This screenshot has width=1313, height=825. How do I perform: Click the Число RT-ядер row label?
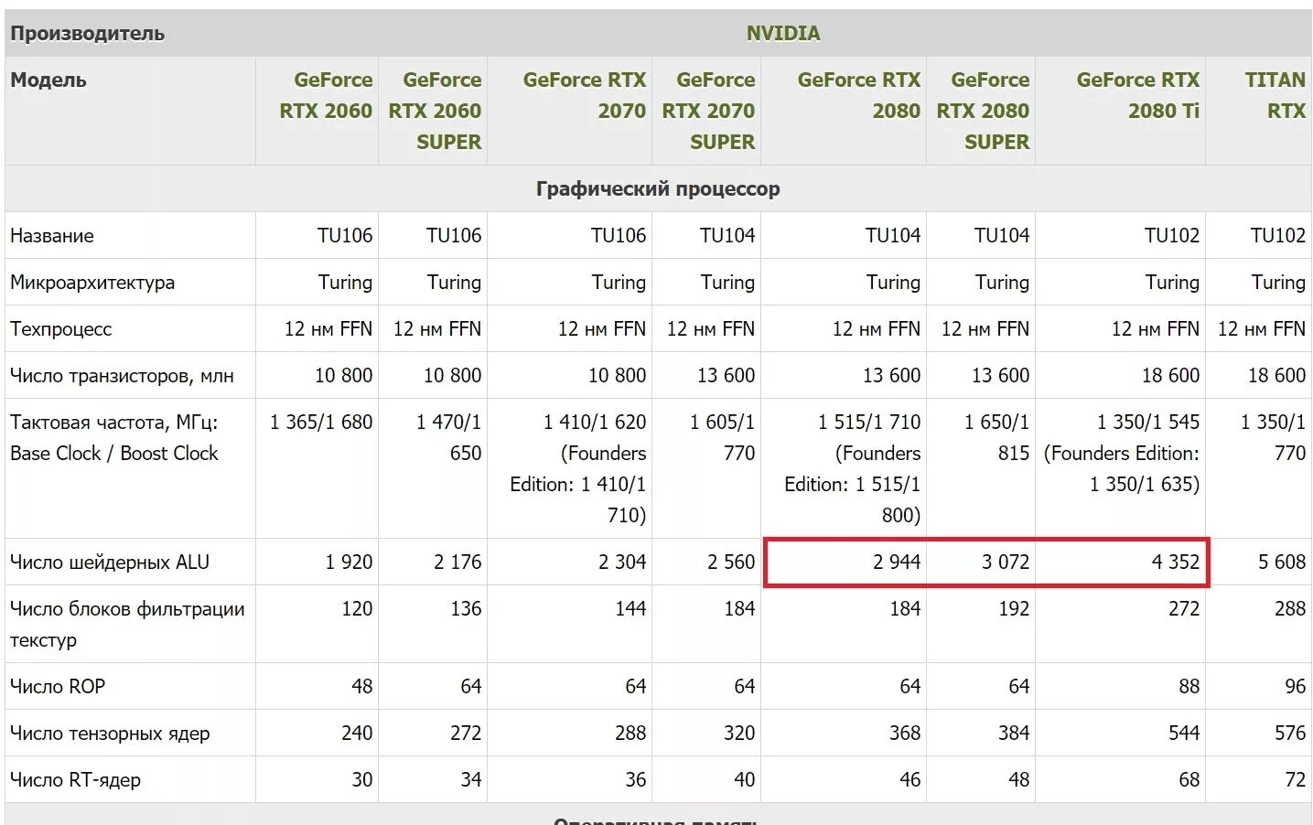click(75, 780)
